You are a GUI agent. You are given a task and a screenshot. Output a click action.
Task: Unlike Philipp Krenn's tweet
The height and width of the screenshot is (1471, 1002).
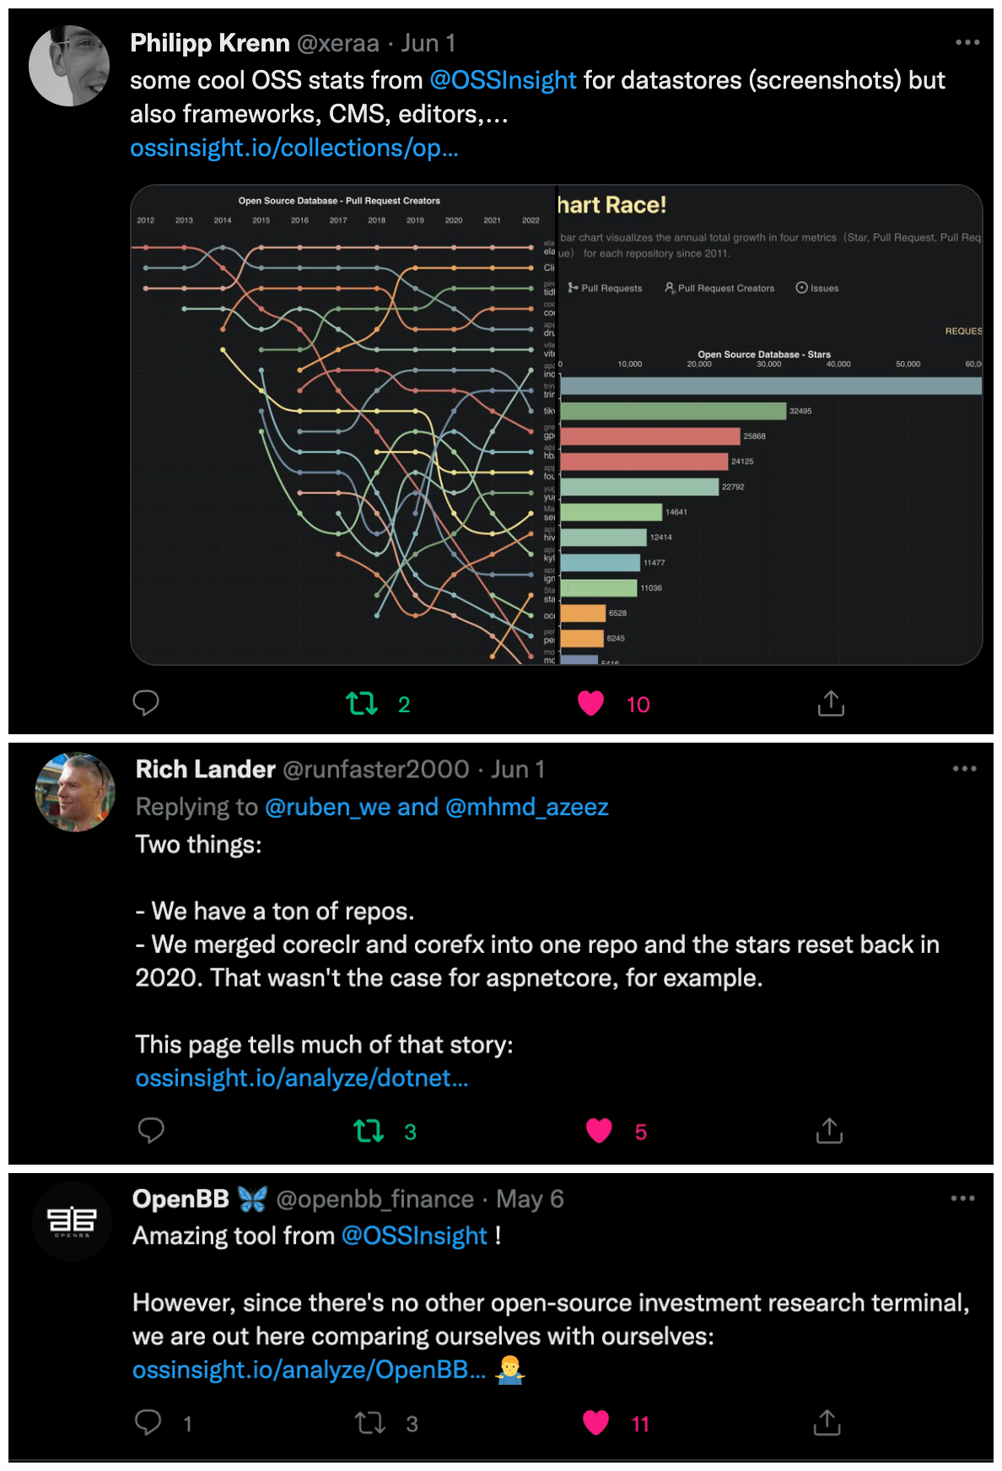pyautogui.click(x=593, y=701)
